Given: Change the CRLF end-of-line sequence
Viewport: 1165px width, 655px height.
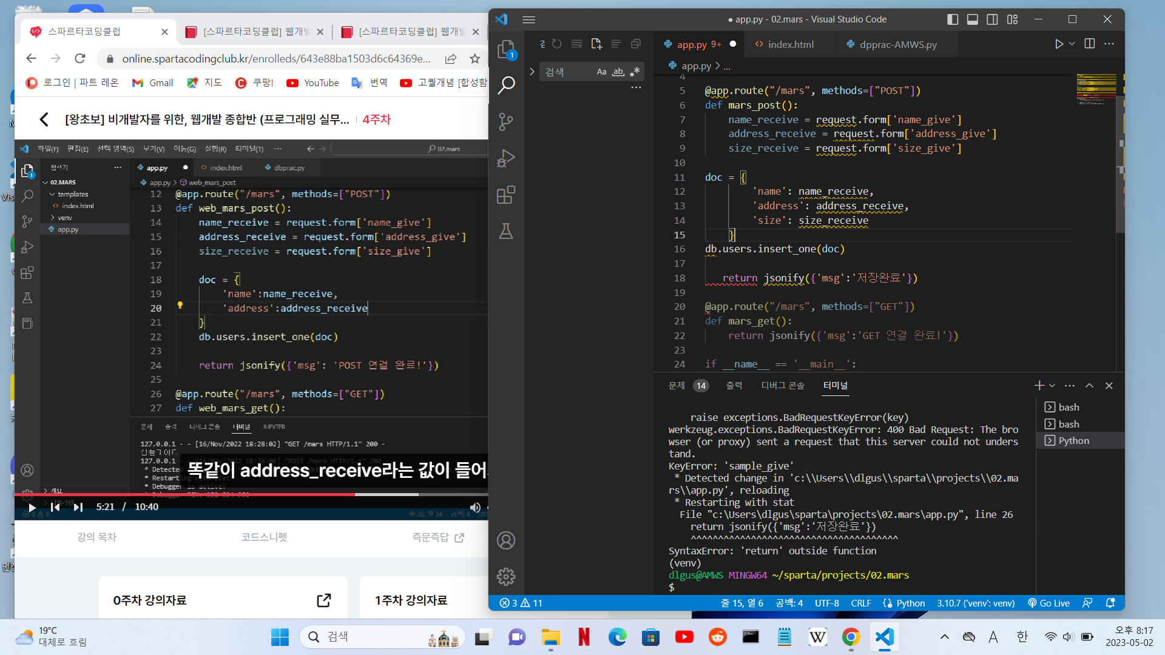Looking at the screenshot, I should [x=860, y=603].
